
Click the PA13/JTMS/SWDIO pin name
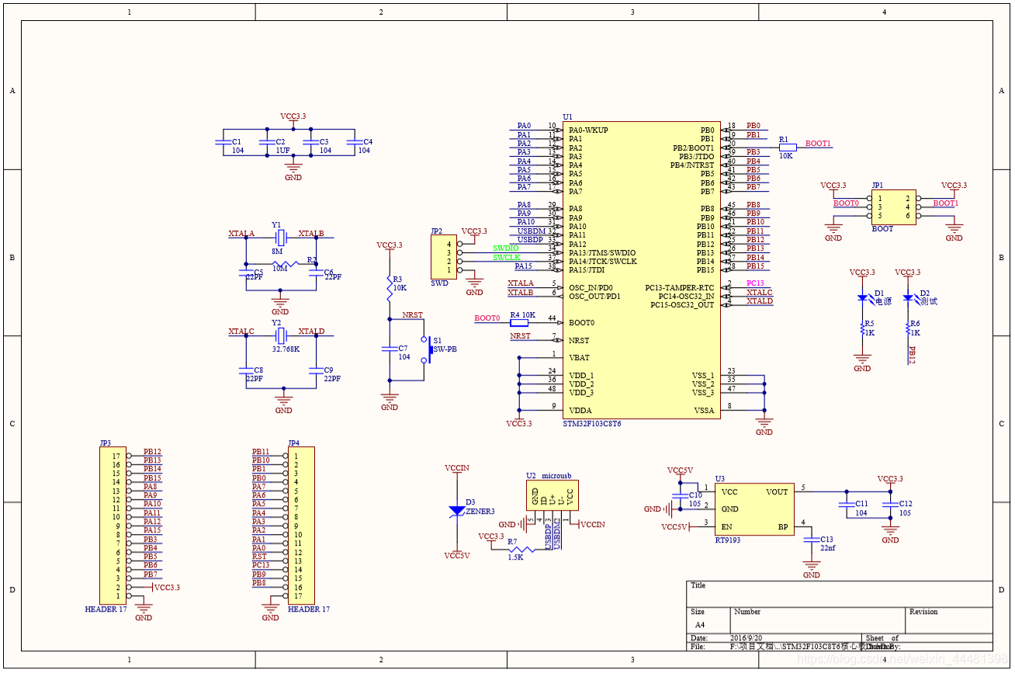click(x=601, y=253)
